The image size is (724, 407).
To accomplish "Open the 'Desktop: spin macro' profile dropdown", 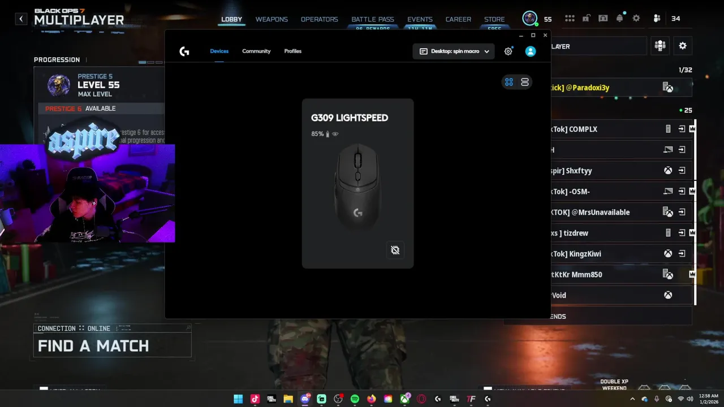I will (454, 51).
